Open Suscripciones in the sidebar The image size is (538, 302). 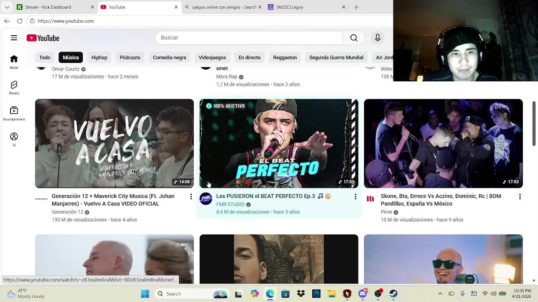(x=14, y=114)
